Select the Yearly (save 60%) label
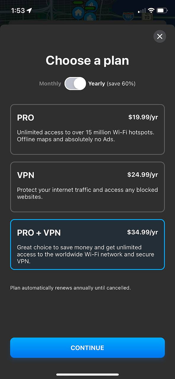The height and width of the screenshot is (379, 175). click(112, 83)
